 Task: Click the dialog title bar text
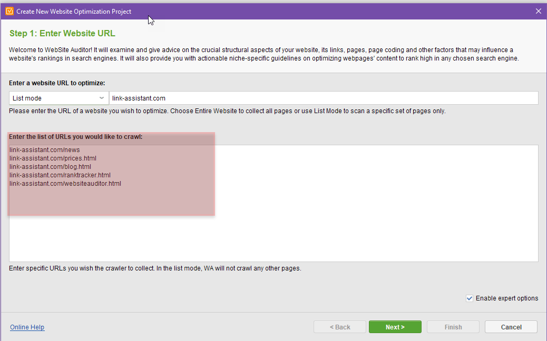[74, 12]
